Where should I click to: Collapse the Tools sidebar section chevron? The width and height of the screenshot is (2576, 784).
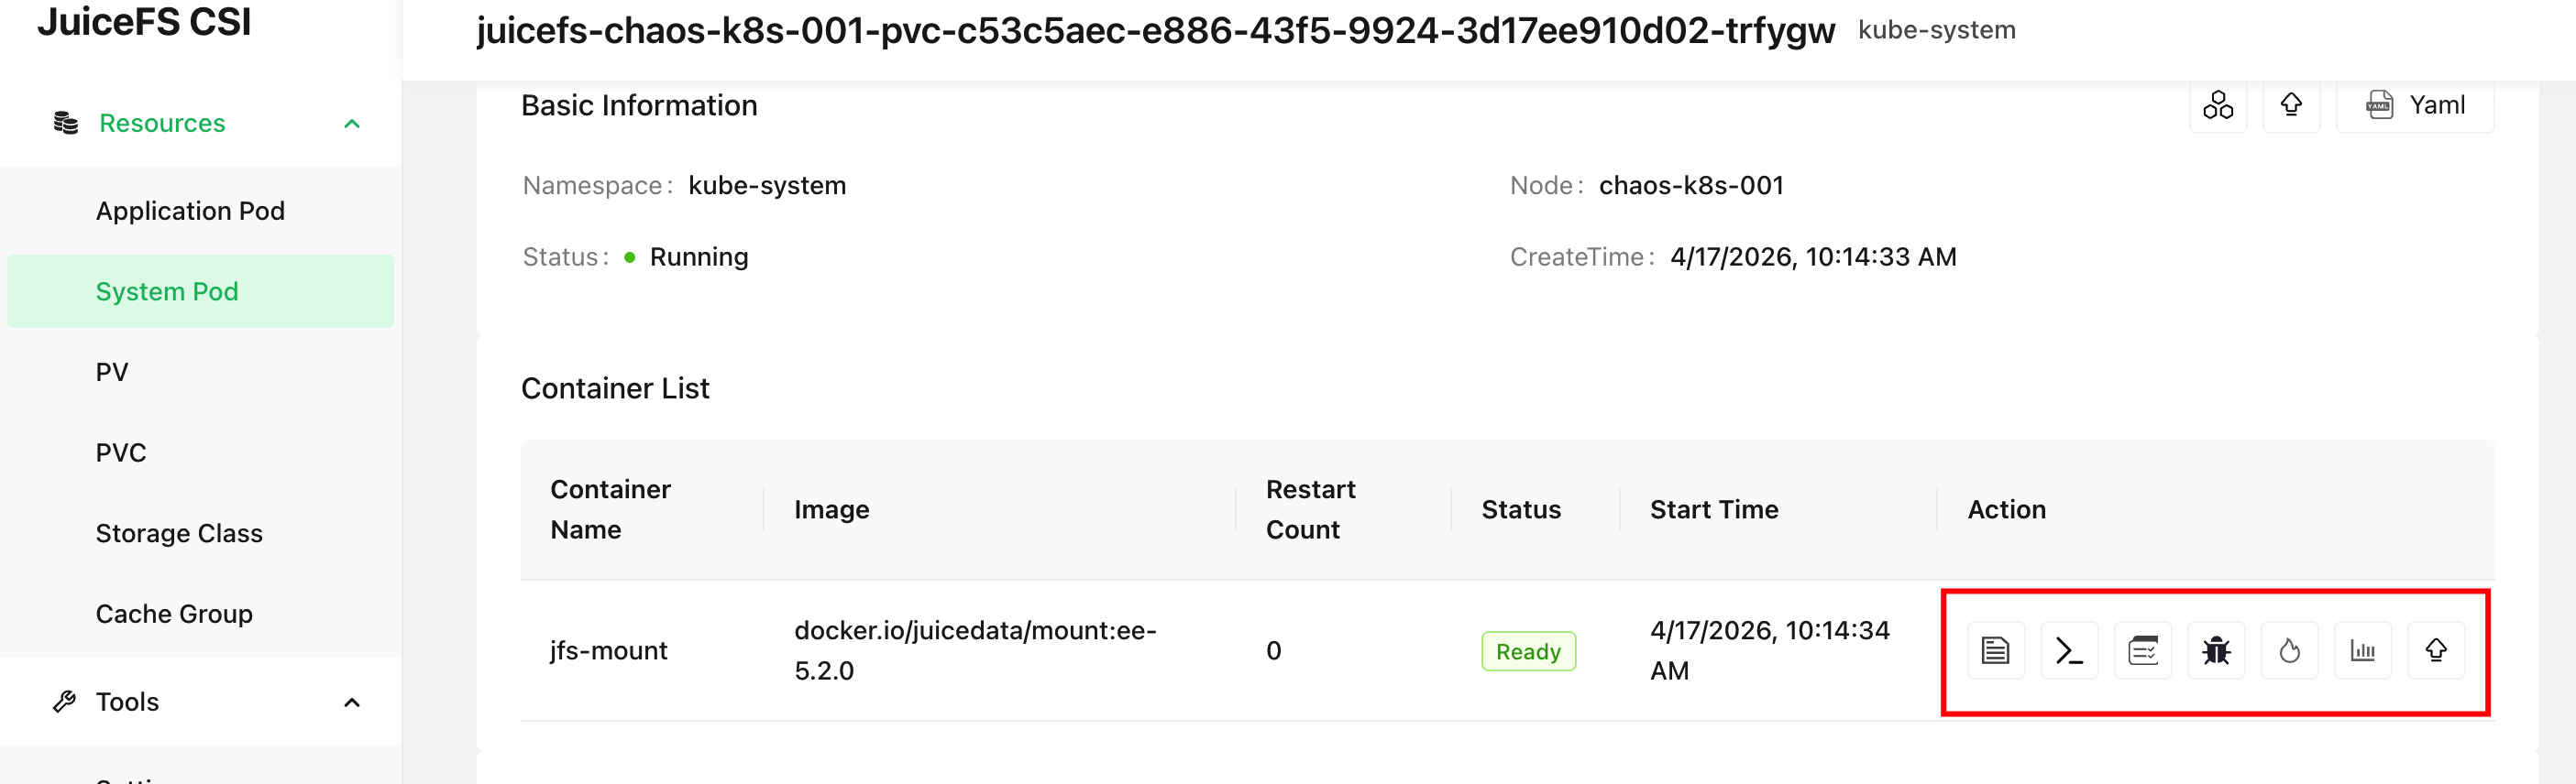(x=352, y=702)
